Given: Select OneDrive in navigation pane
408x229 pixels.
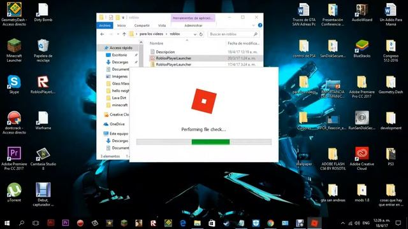Looking at the screenshot, I should (117, 124).
